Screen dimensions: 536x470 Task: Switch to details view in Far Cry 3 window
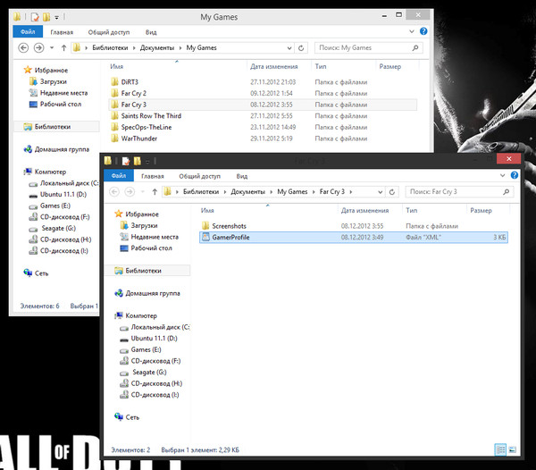(x=500, y=449)
